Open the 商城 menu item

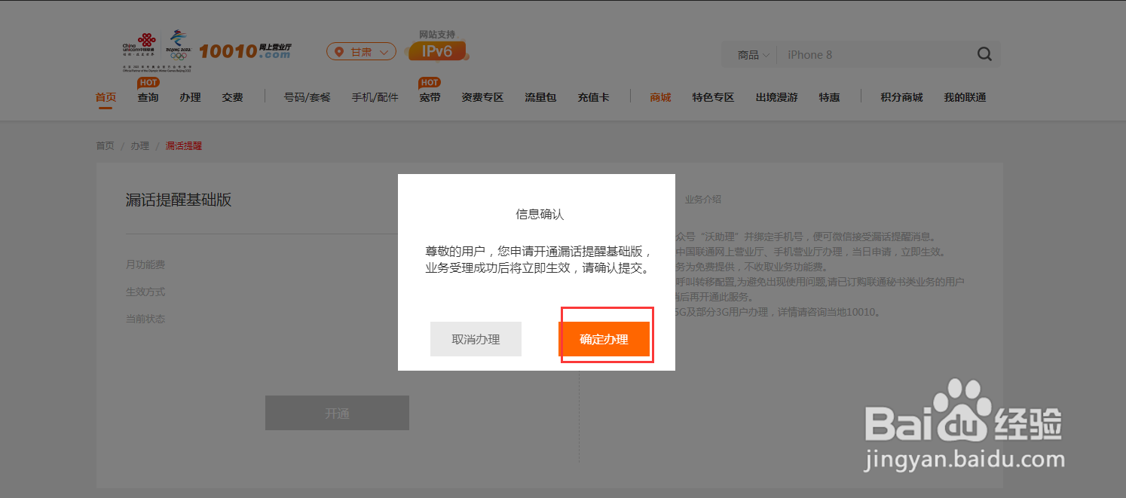pyautogui.click(x=660, y=97)
